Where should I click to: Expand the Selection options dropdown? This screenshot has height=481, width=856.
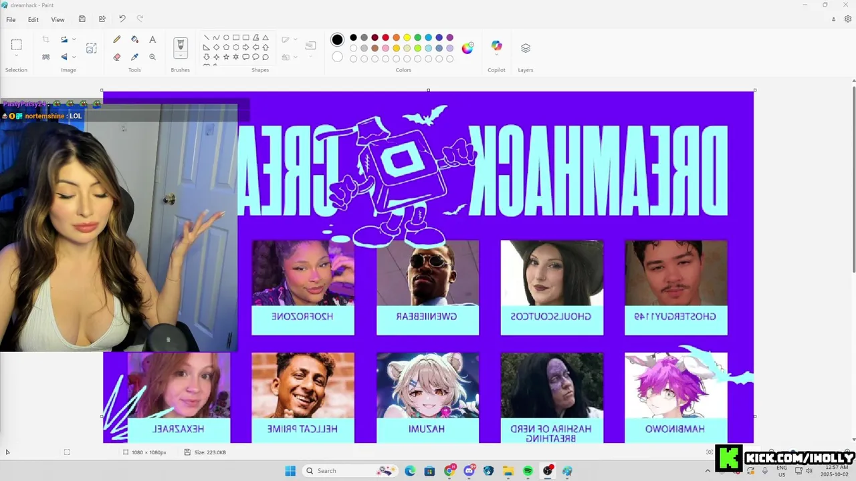click(16, 56)
